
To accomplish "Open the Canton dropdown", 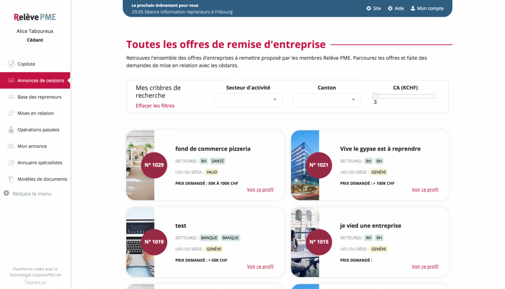I will (326, 100).
